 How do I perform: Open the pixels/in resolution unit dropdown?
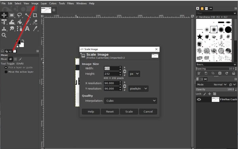pyautogui.click(x=138, y=89)
